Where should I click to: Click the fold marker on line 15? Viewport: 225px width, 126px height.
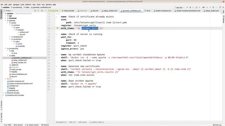tap(56, 55)
